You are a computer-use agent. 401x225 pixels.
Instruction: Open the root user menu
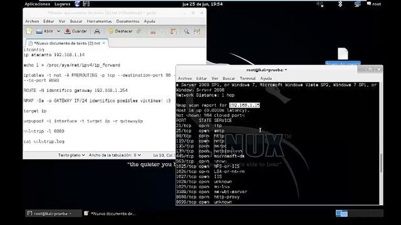coord(374,4)
